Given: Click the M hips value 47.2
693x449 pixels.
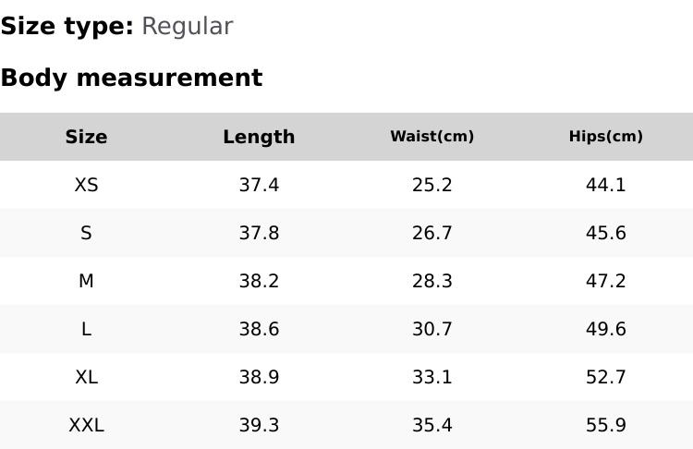Looking at the screenshot, I should click(x=605, y=281).
